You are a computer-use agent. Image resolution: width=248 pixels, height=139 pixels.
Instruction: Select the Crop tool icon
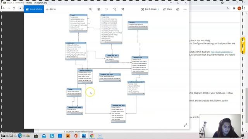point(123,9)
